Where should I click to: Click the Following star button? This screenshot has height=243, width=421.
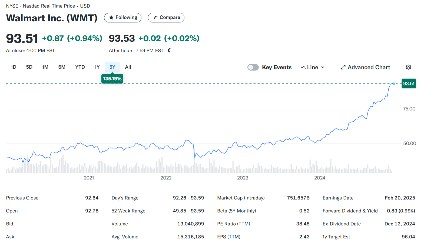pos(122,18)
